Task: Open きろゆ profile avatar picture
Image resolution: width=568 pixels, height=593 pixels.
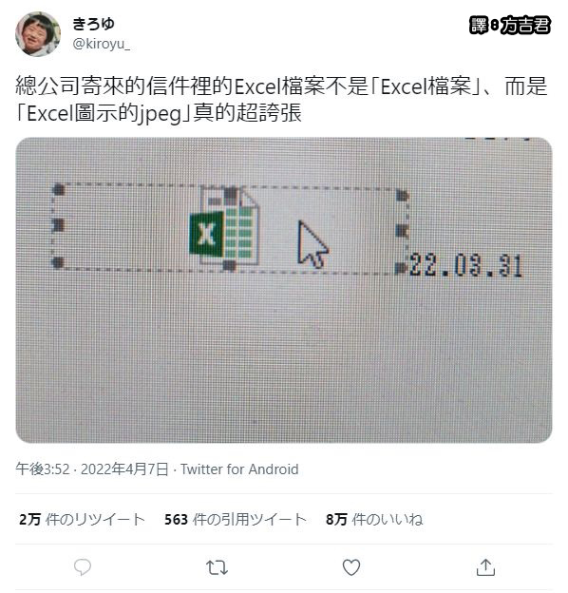Action: click(x=38, y=33)
